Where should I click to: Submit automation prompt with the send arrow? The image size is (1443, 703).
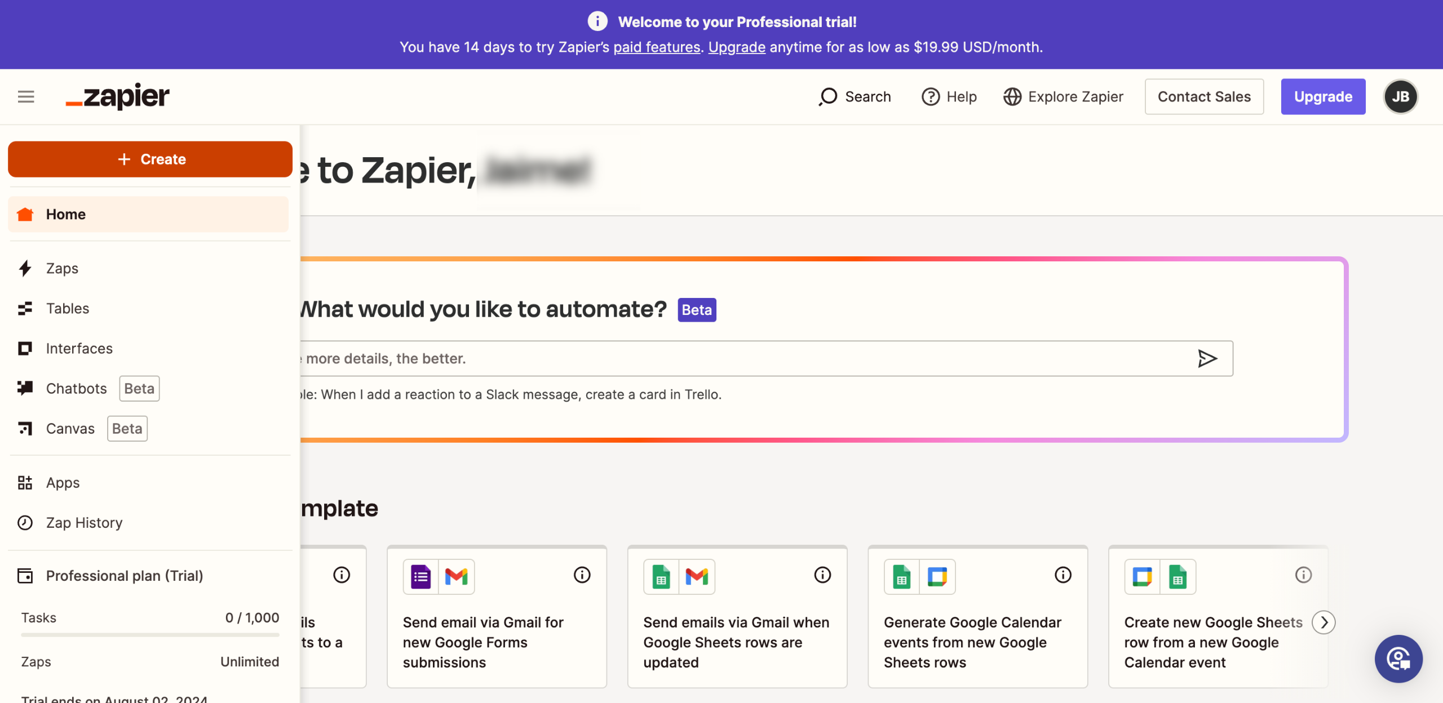click(x=1207, y=358)
